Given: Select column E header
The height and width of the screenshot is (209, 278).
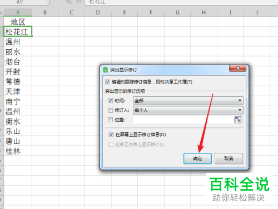Looking at the screenshot, I should click(125, 12).
